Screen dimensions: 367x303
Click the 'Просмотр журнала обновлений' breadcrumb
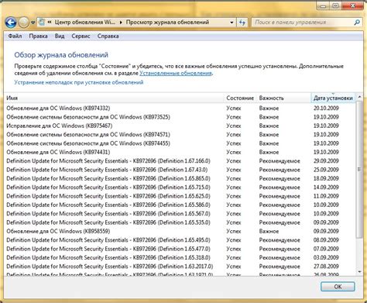coord(167,22)
